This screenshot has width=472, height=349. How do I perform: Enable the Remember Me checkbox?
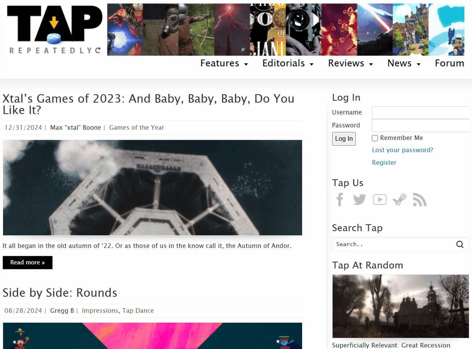[x=375, y=138]
